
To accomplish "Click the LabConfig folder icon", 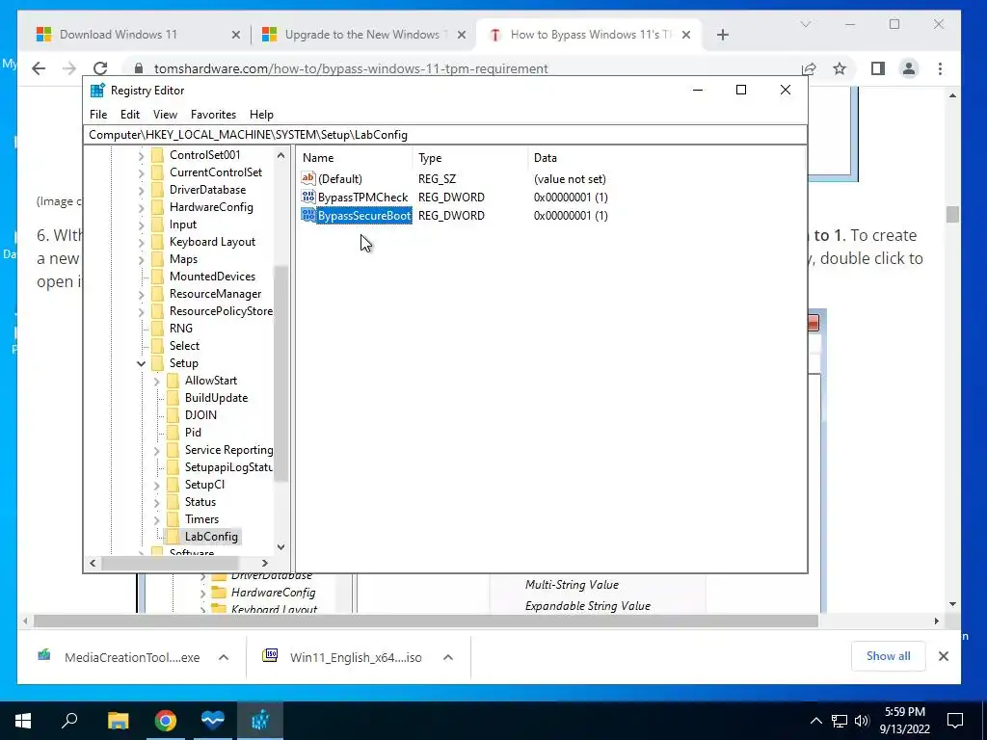I will point(173,537).
